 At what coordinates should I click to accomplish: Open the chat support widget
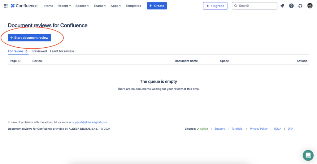tap(308, 155)
